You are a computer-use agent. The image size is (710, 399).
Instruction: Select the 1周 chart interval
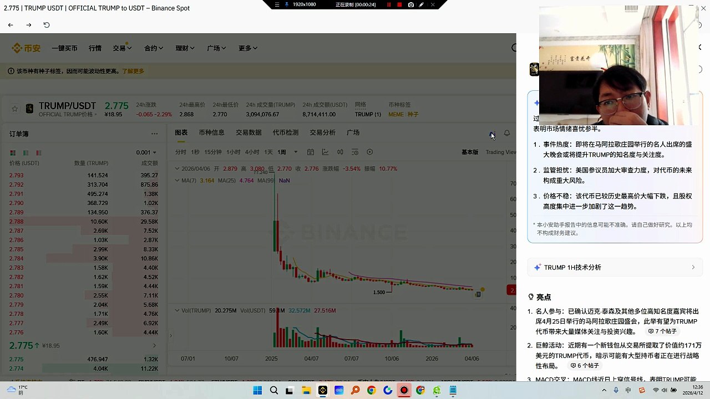coord(282,152)
